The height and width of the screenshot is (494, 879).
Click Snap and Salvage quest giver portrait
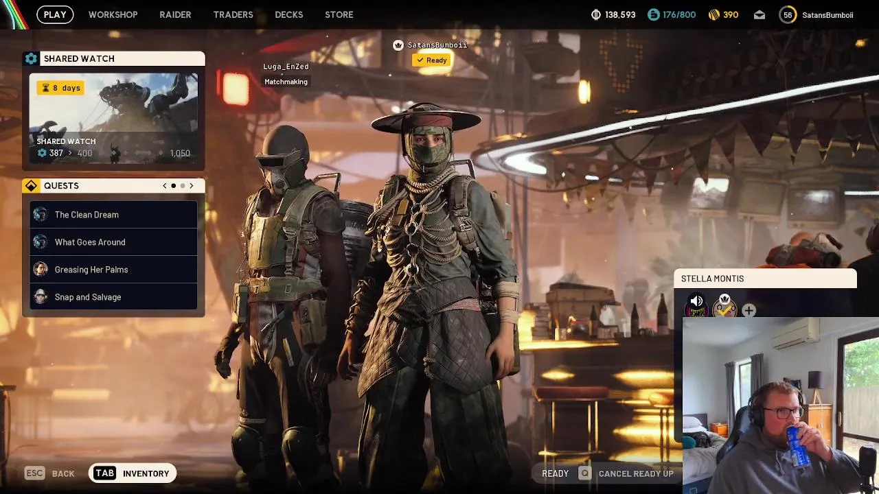(41, 297)
